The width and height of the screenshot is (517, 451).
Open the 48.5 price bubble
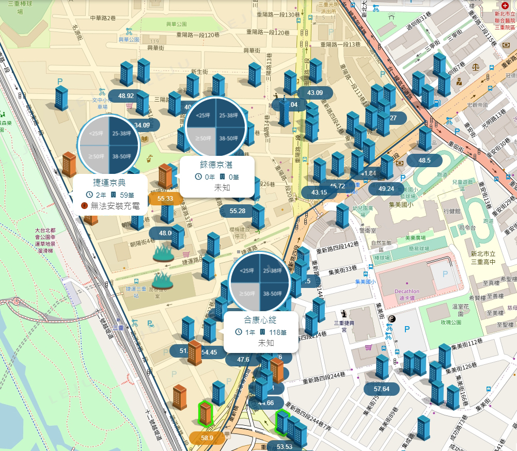point(425,160)
